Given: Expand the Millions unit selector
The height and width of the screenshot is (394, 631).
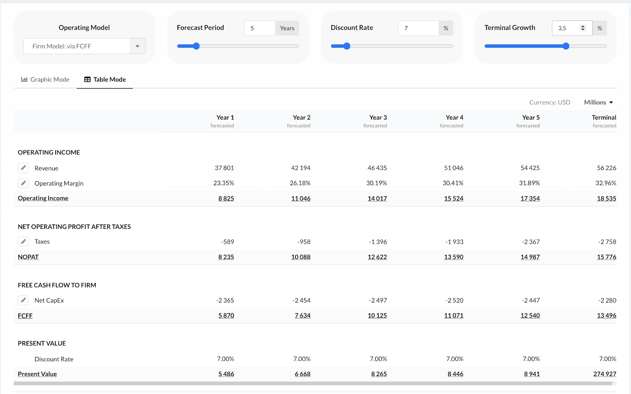Looking at the screenshot, I should [x=599, y=102].
